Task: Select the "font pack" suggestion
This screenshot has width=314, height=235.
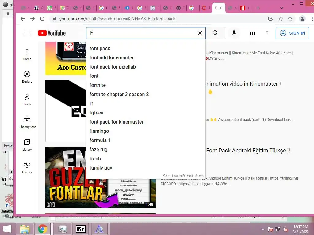Action: click(x=146, y=49)
